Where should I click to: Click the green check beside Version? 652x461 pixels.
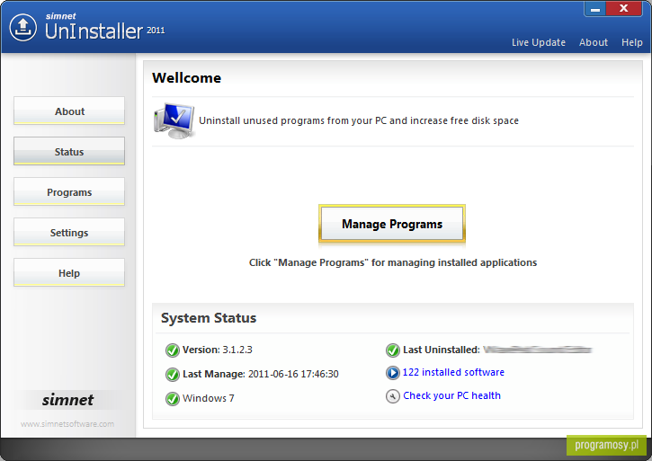[172, 350]
